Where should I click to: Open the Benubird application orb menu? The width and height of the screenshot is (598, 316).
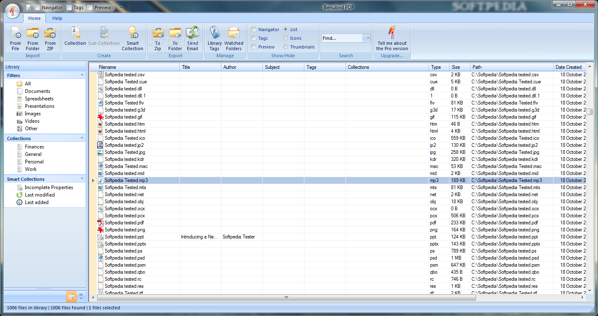[x=13, y=11]
